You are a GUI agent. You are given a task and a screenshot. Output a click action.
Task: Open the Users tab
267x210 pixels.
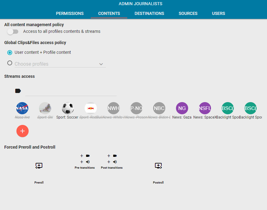(x=219, y=13)
